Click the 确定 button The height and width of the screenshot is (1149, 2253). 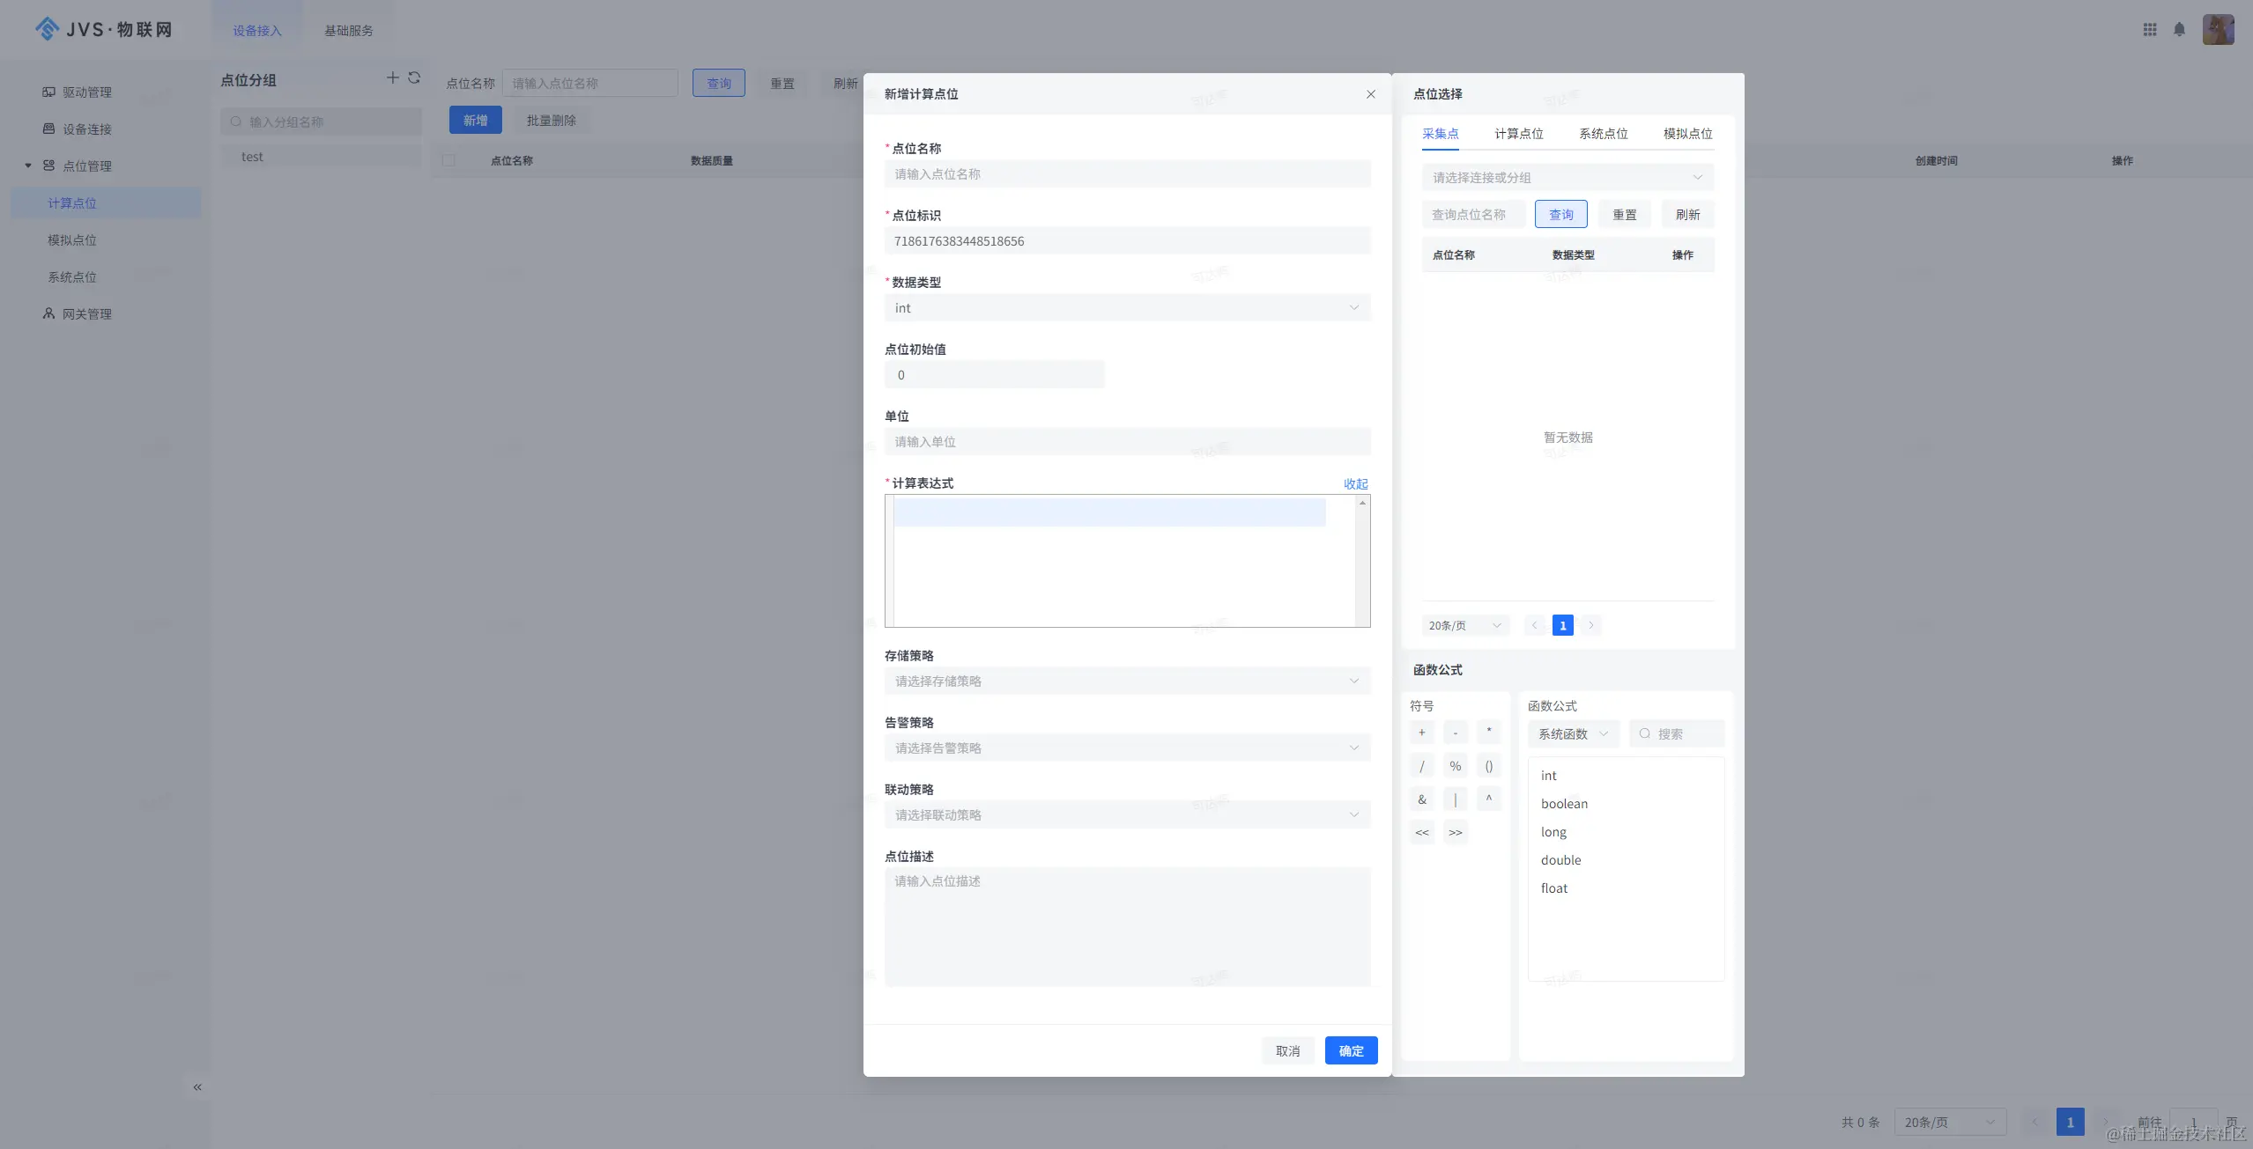point(1350,1050)
